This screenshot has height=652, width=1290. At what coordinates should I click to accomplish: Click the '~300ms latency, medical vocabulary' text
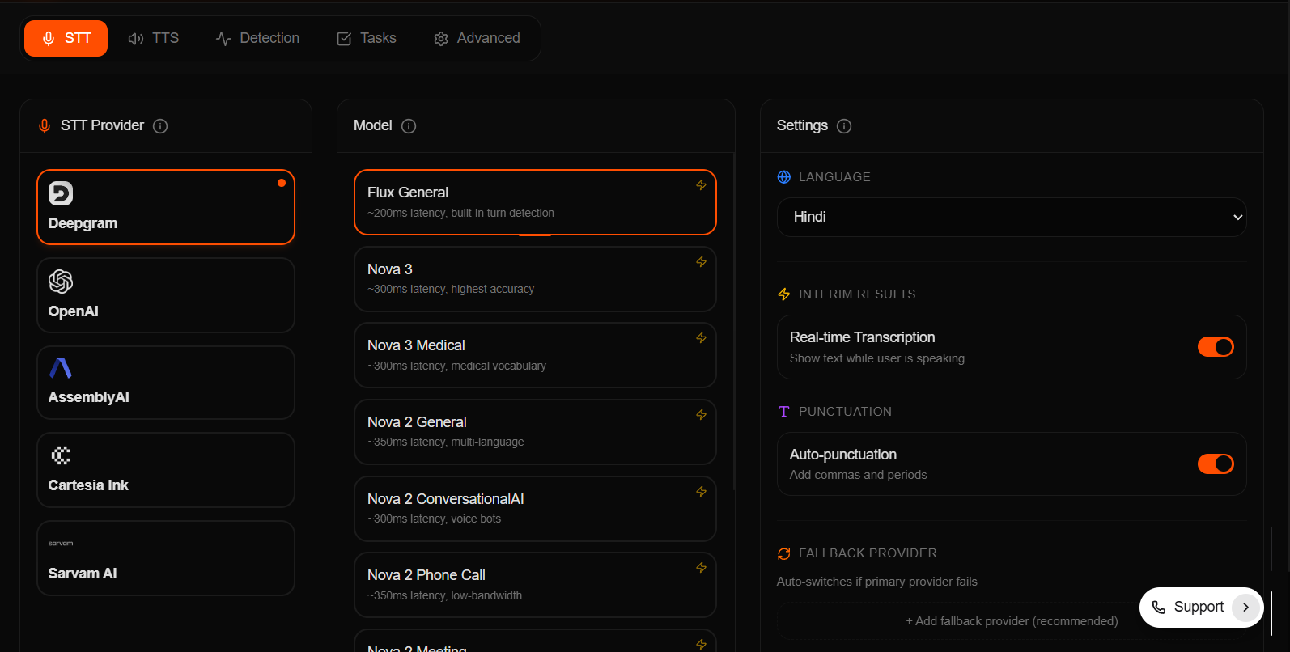point(457,366)
